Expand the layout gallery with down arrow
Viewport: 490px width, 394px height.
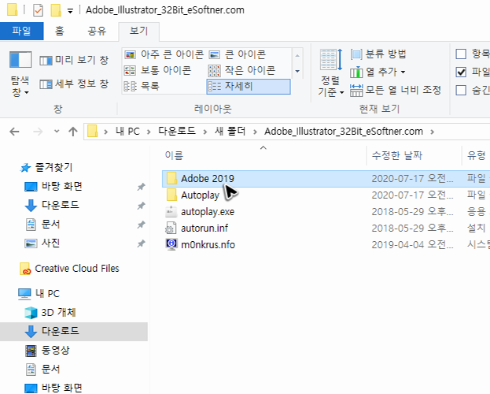coord(297,71)
